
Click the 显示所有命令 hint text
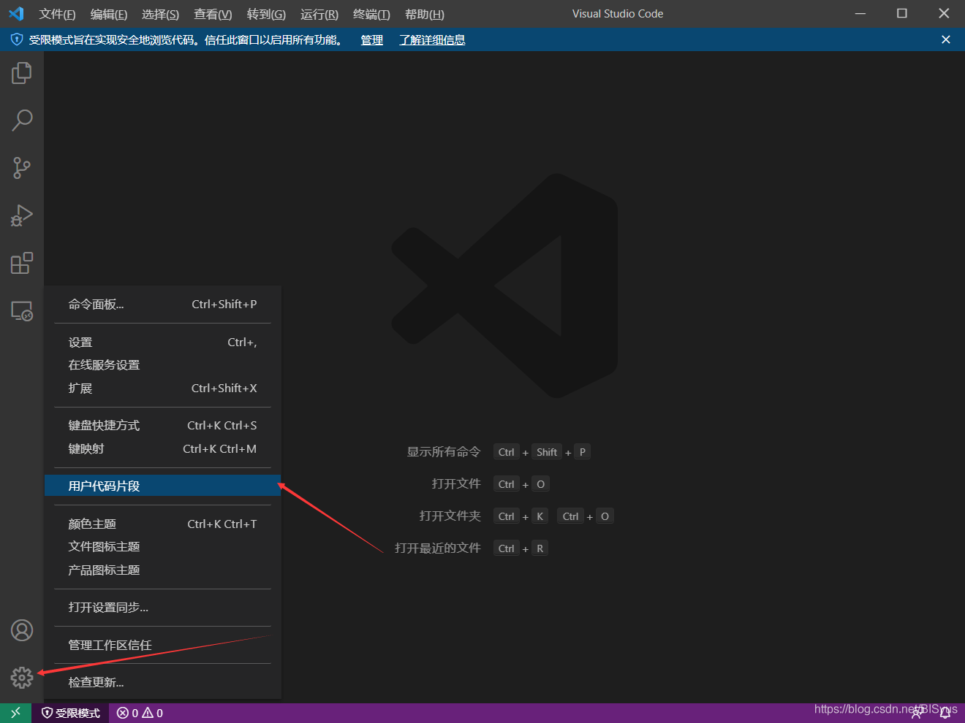pos(444,452)
